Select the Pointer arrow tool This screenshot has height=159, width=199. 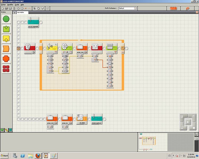tap(34, 8)
